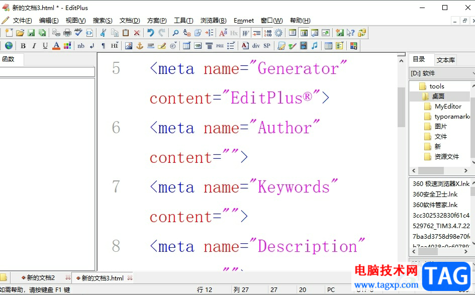Insert a horizontal rule
The width and height of the screenshot is (475, 295).
click(x=151, y=46)
